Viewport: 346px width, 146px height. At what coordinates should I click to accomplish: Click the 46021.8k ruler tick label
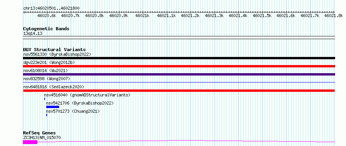coord(334,15)
